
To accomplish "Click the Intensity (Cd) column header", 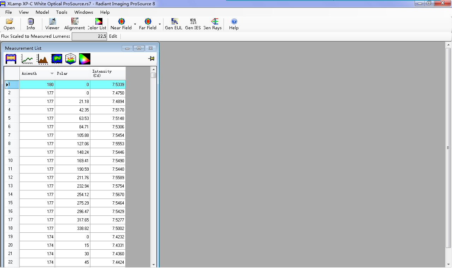I will (108, 73).
